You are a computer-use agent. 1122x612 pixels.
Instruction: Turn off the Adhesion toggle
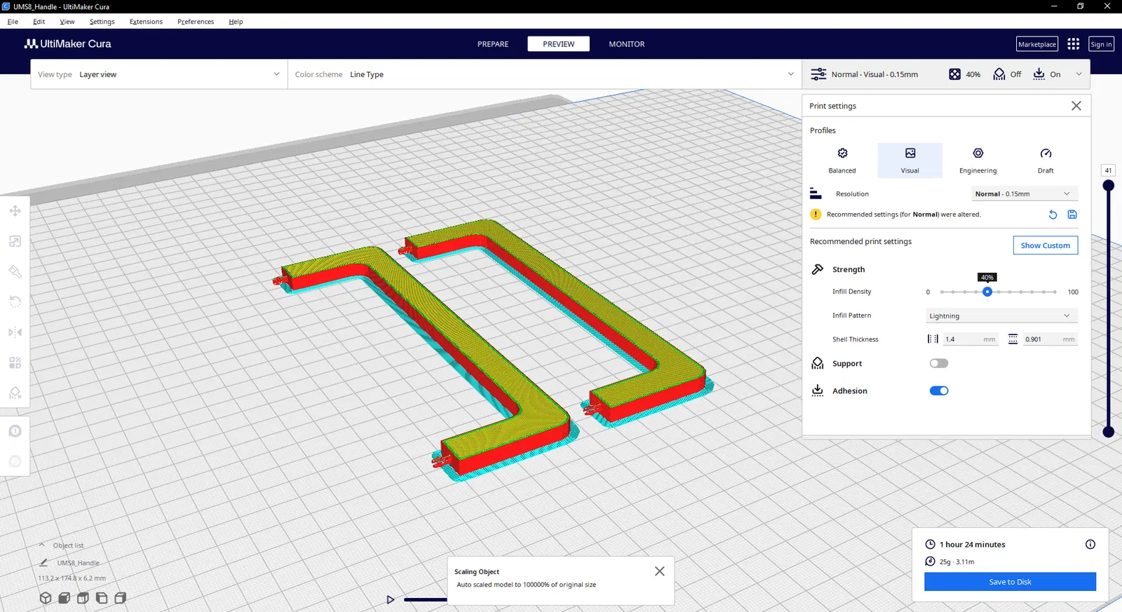point(939,391)
